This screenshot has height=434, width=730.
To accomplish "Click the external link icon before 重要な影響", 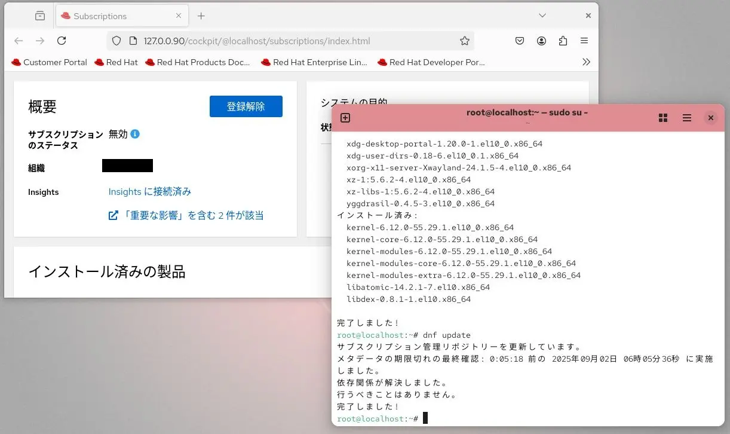I will click(113, 215).
